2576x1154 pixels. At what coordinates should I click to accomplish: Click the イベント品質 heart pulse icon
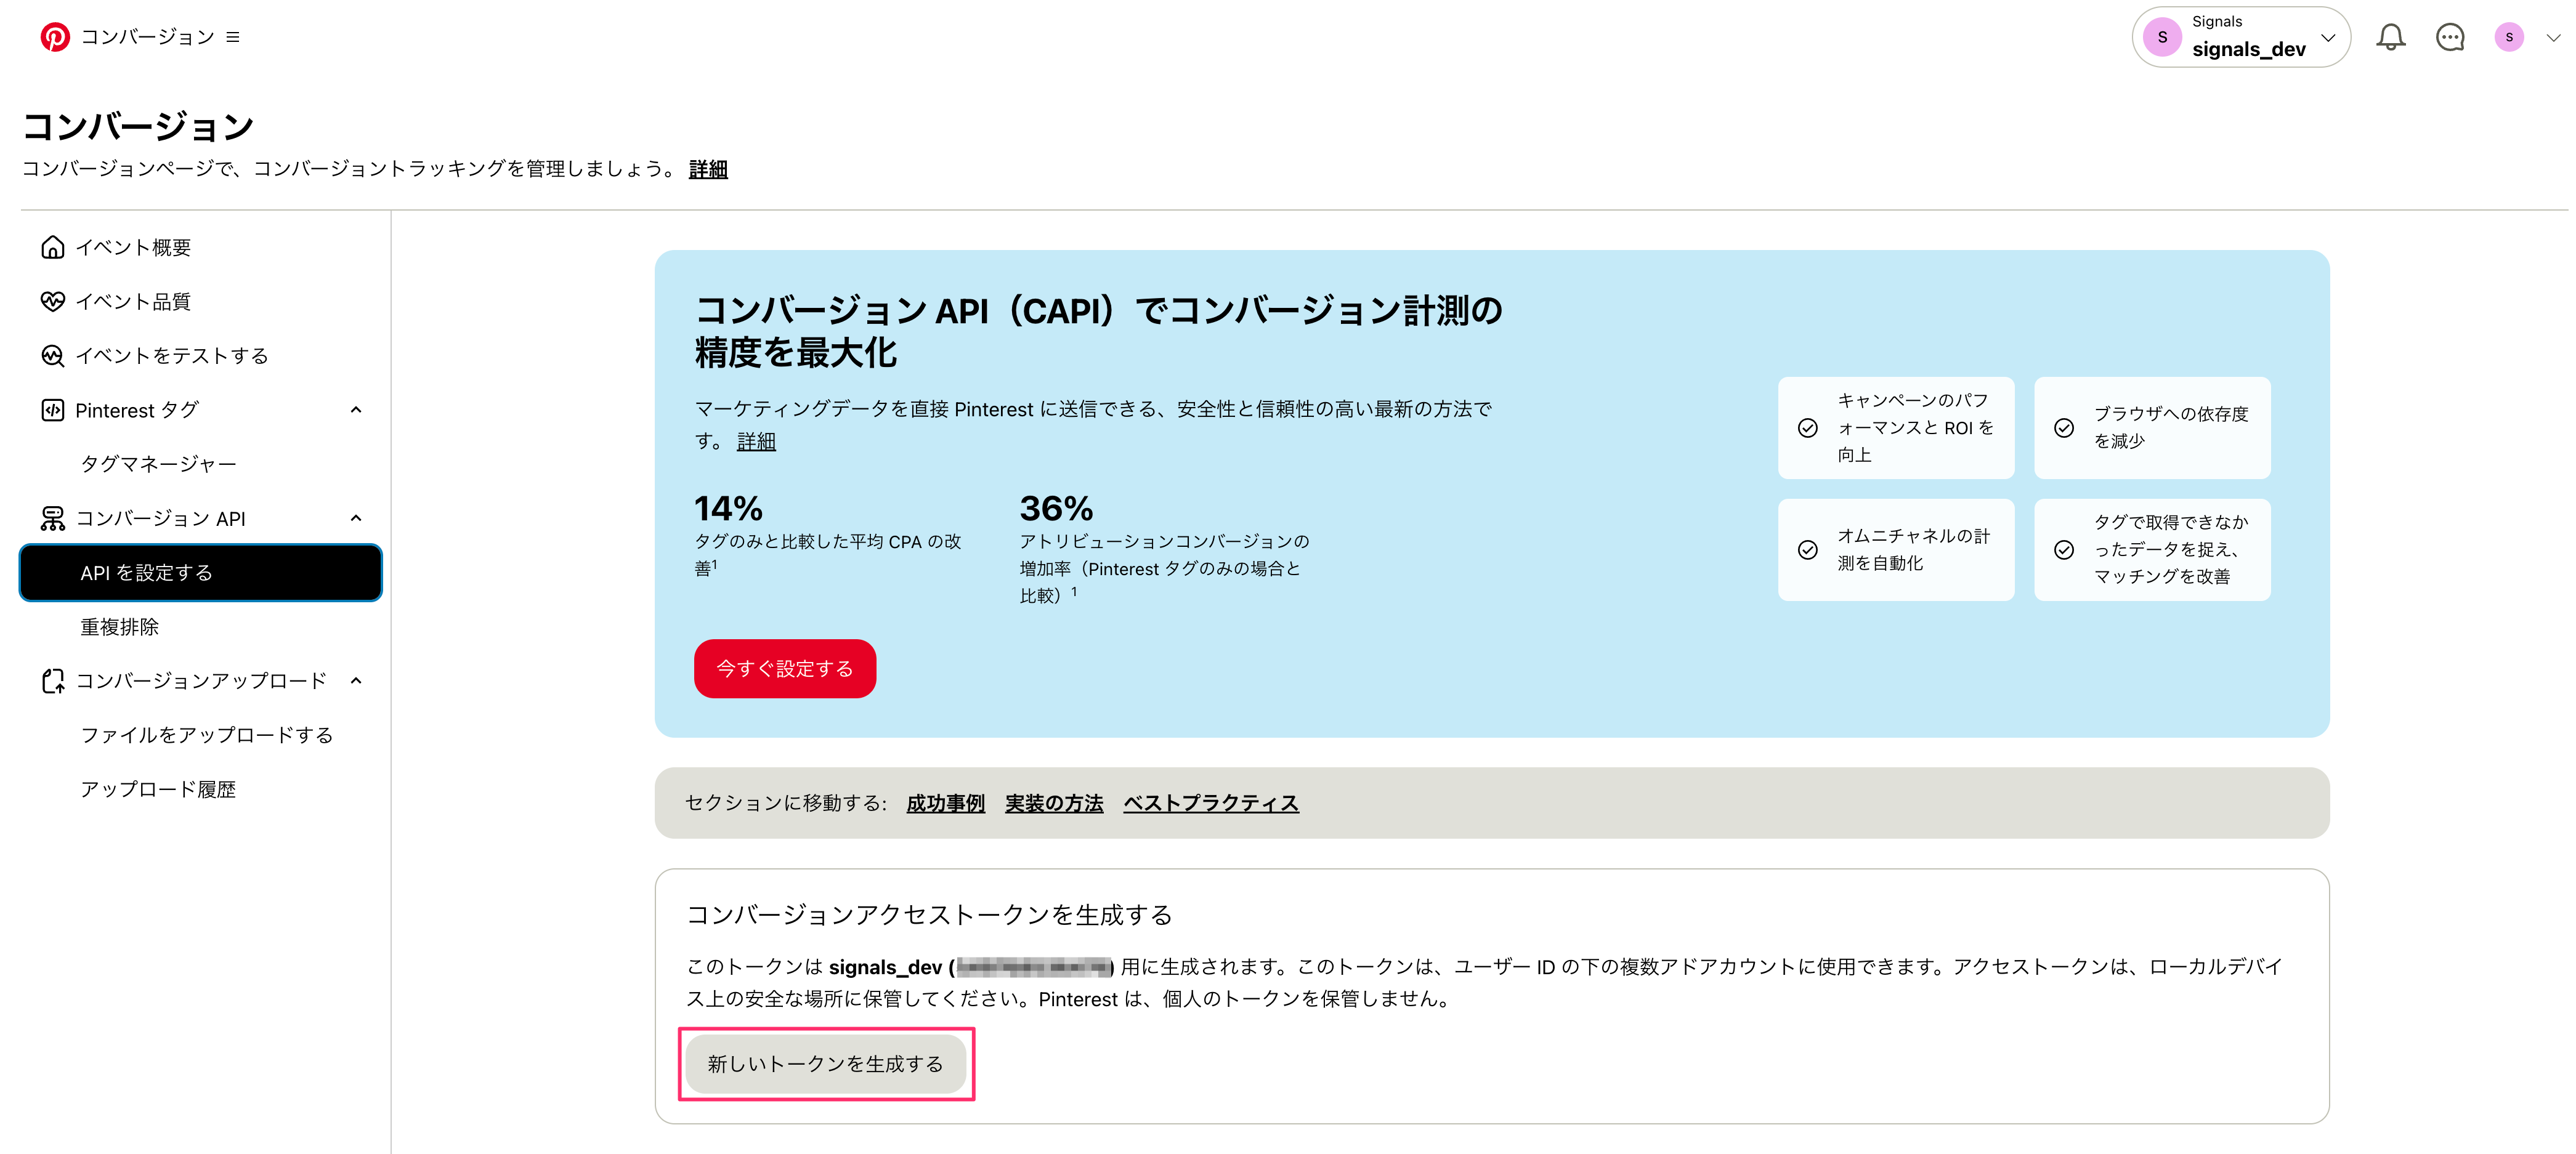[52, 301]
